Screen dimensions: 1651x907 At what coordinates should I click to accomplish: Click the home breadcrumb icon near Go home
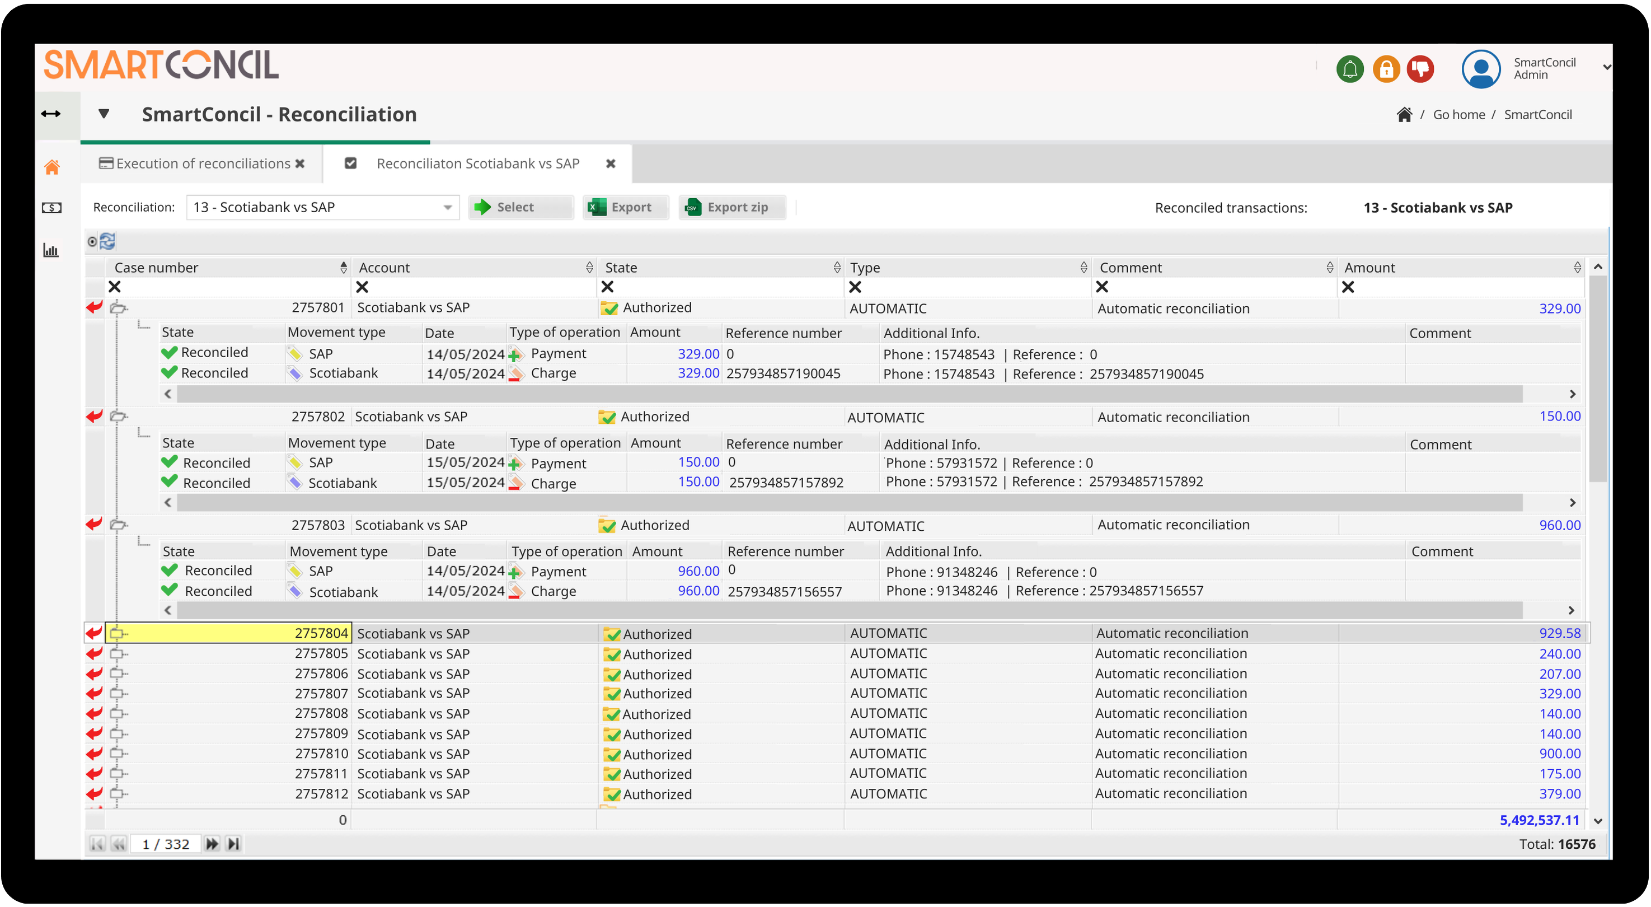(1404, 114)
